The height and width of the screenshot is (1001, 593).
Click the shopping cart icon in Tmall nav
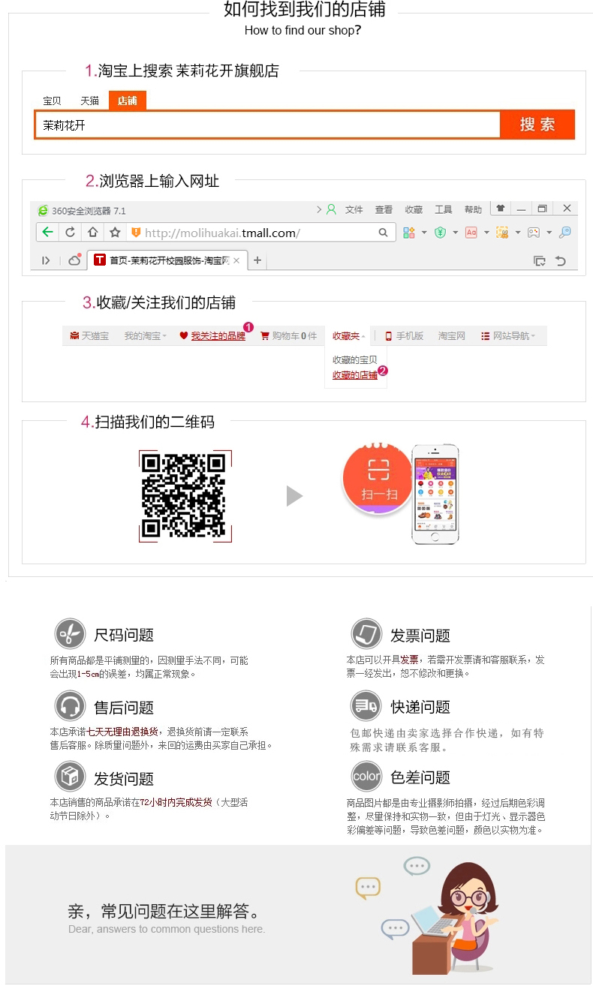coord(264,335)
